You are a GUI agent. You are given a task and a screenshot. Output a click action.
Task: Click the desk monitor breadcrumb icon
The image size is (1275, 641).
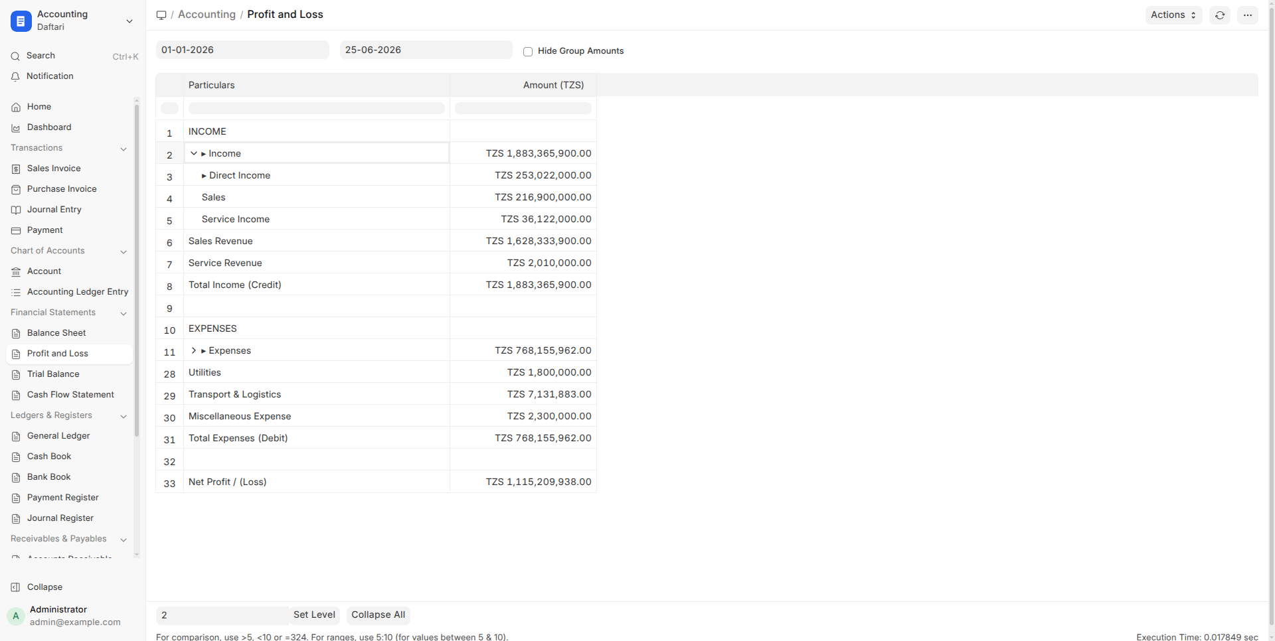161,15
